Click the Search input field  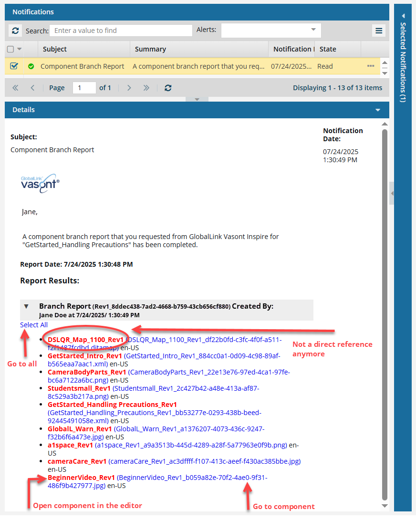(x=121, y=31)
